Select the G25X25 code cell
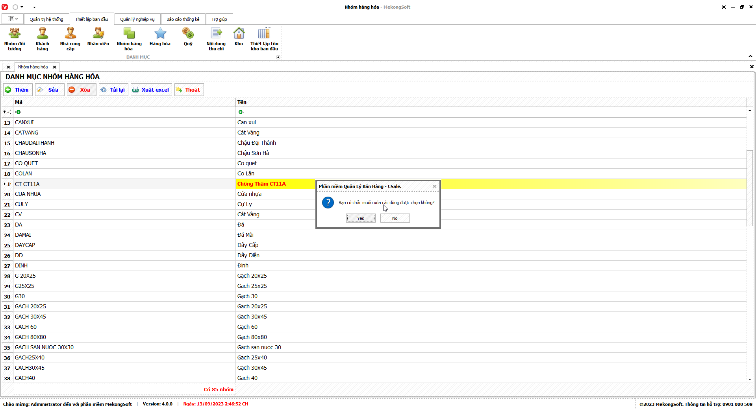Screen dimensions: 756x409 click(124, 286)
